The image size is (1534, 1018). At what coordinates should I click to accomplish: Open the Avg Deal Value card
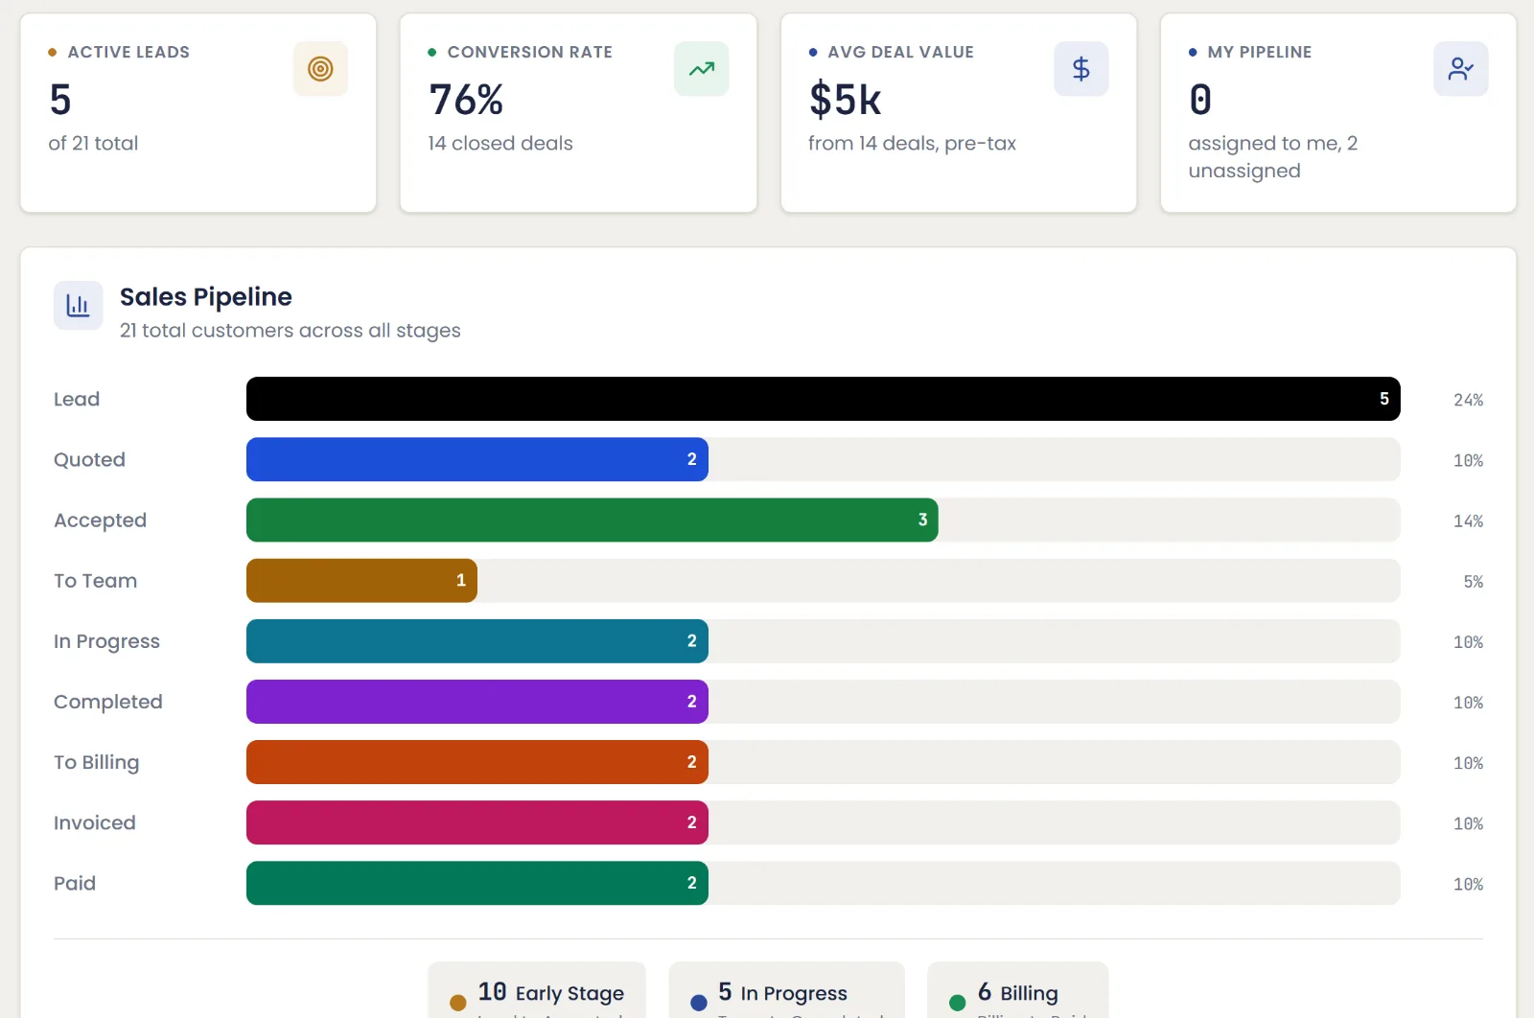tap(959, 113)
